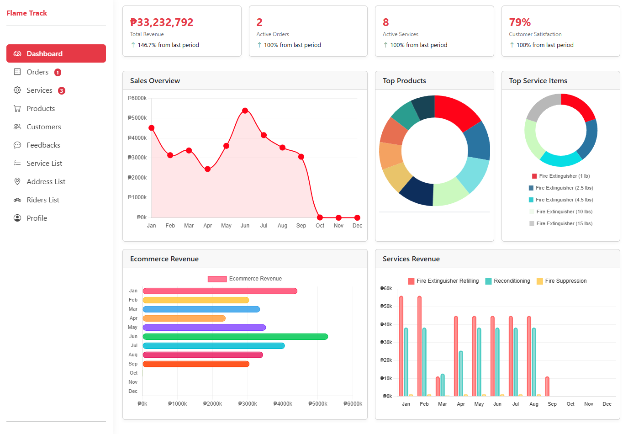Click the Orders list icon
The image size is (628, 434).
17,72
